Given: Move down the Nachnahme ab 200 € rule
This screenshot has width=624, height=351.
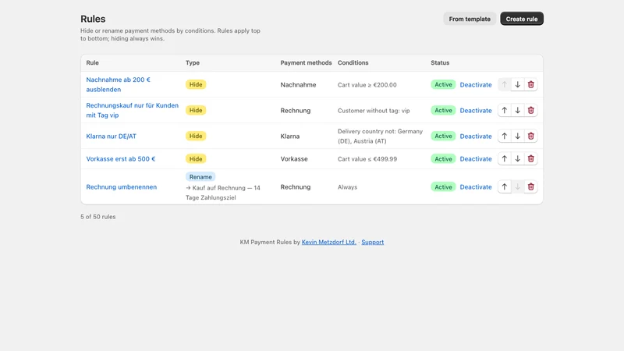Looking at the screenshot, I should pyautogui.click(x=517, y=84).
